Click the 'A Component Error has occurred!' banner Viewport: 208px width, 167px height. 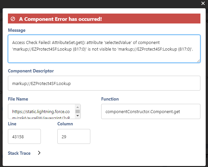coord(104,19)
